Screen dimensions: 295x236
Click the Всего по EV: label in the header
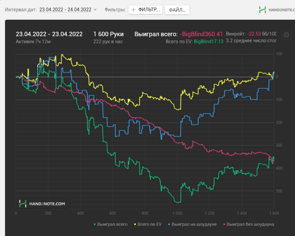179,42
